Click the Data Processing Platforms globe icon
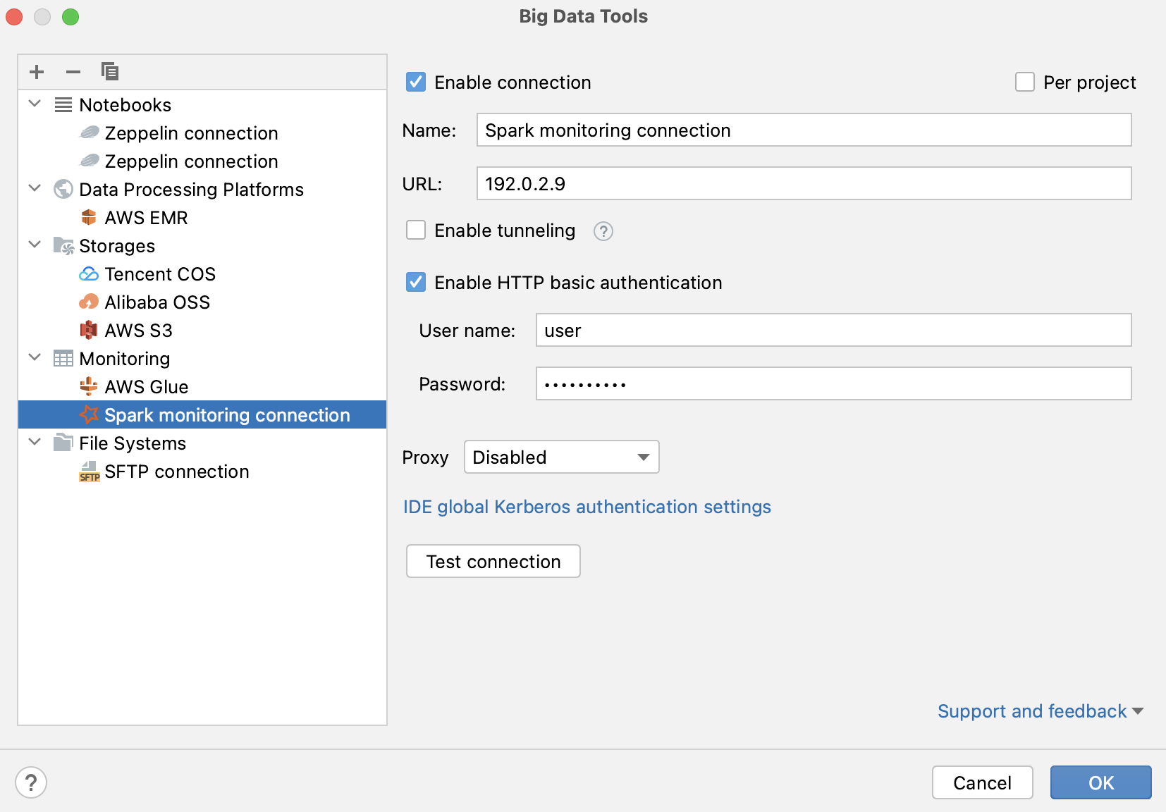The image size is (1166, 812). tap(63, 189)
